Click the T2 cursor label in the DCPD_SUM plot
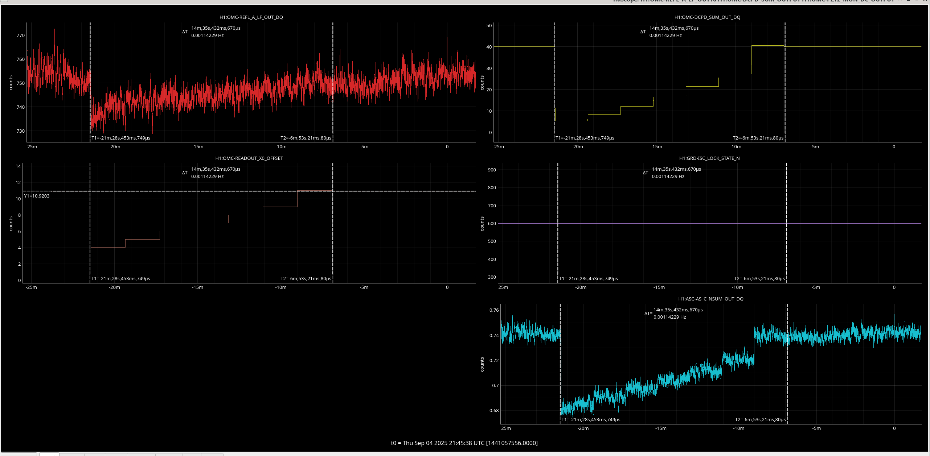930x456 pixels. point(758,138)
